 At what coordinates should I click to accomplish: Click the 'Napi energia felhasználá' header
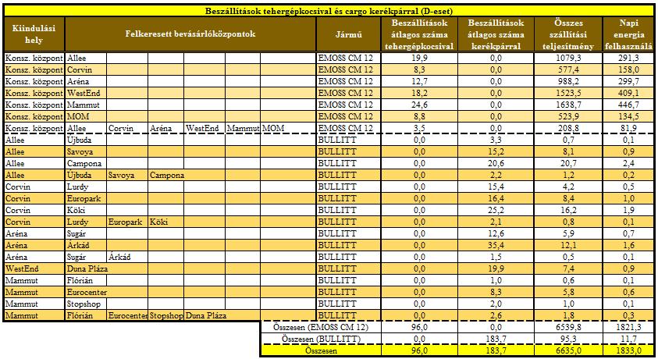point(628,35)
